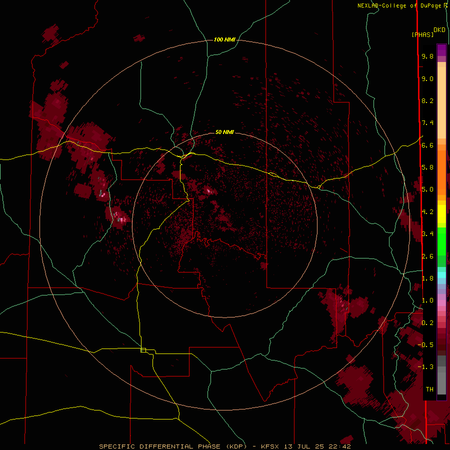Click the -0.5 value on color scale
The height and width of the screenshot is (450, 450).
point(425,345)
